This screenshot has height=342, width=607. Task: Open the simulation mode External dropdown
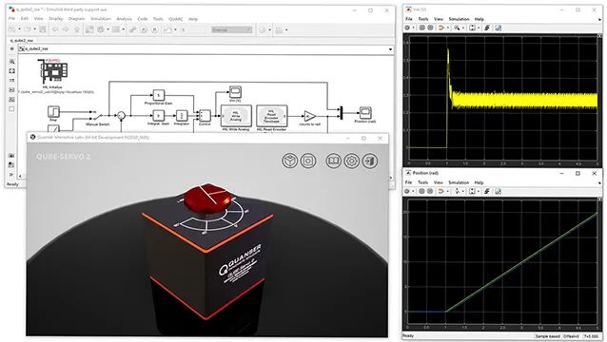(232, 29)
